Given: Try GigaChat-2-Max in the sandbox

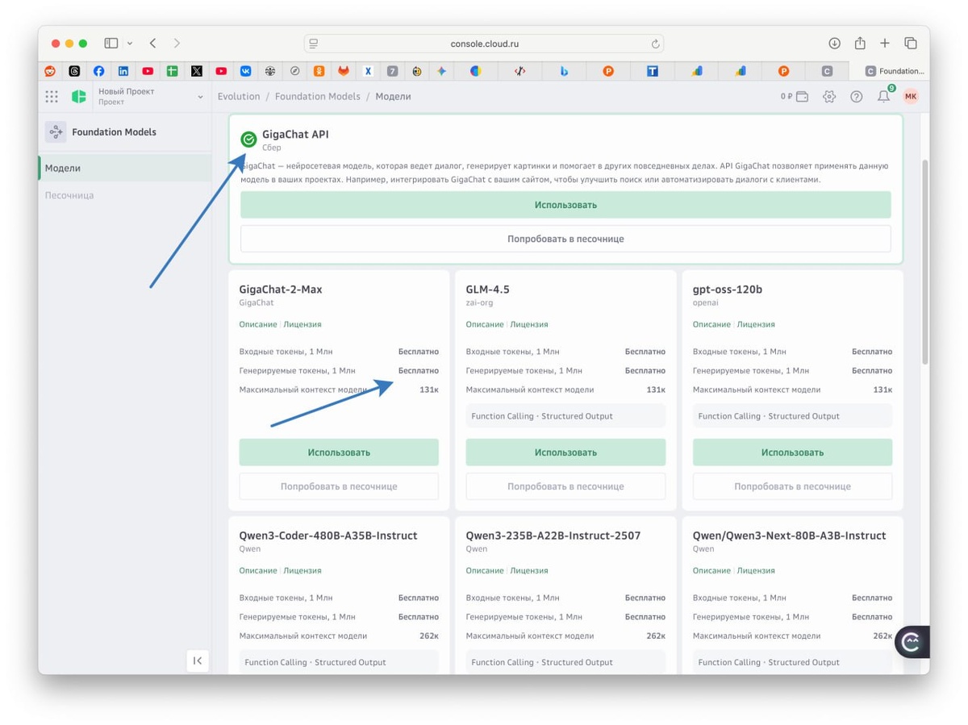Looking at the screenshot, I should [339, 486].
